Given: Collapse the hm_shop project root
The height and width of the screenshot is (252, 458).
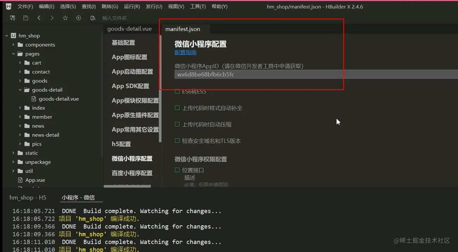Looking at the screenshot, I should click(x=7, y=35).
